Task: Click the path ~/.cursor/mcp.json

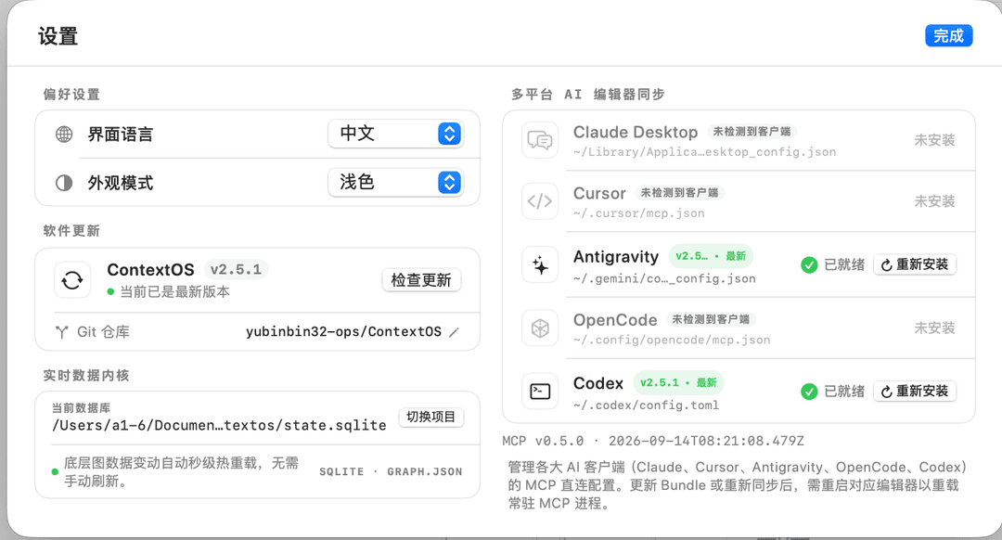Action: coord(639,213)
